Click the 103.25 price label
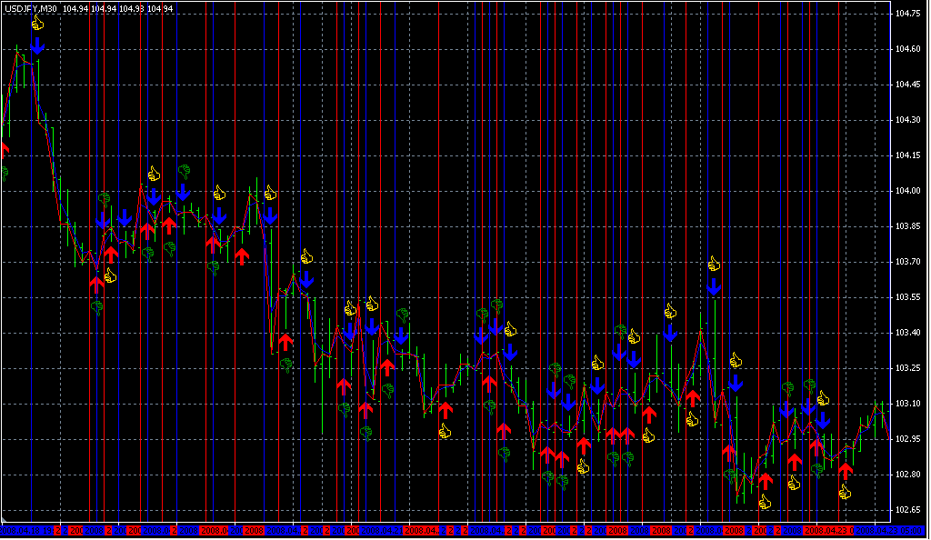The height and width of the screenshot is (540, 931). click(x=908, y=368)
